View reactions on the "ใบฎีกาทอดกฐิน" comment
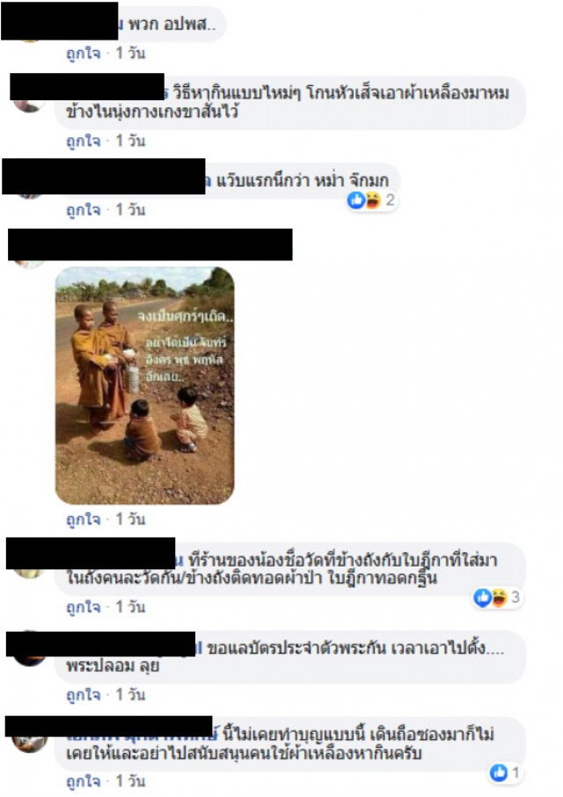This screenshot has height=797, width=563. (x=490, y=598)
